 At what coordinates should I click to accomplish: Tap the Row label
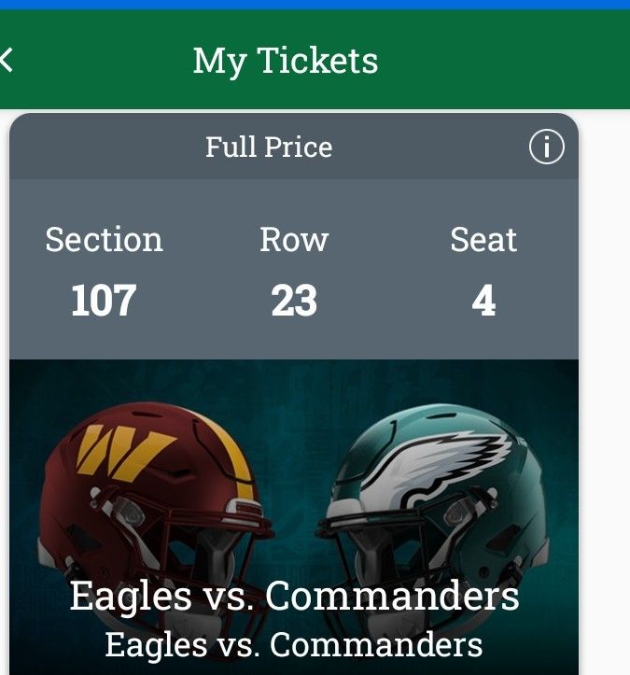(294, 240)
